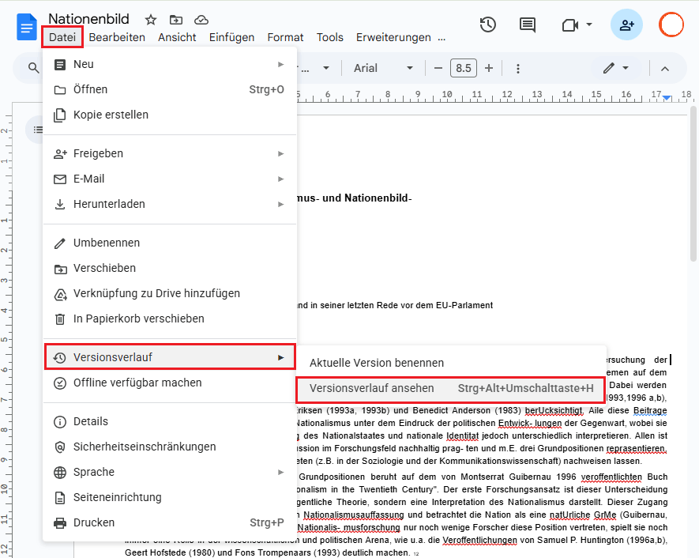Click the search magnifier in toolbar

pos(33,68)
